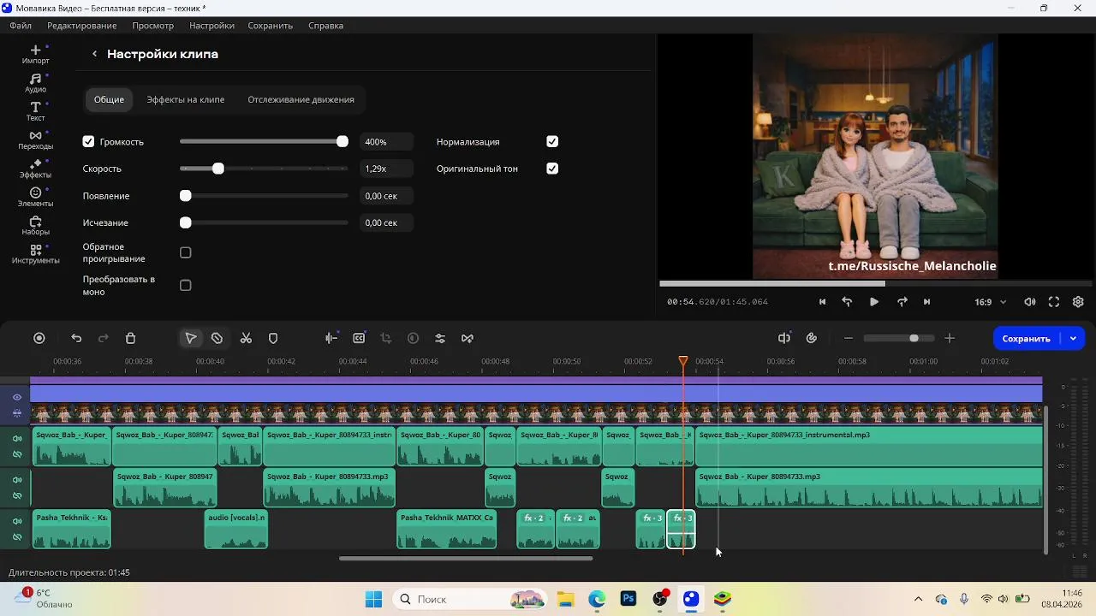
Task: Open the CC subtitles tool
Action: (359, 338)
